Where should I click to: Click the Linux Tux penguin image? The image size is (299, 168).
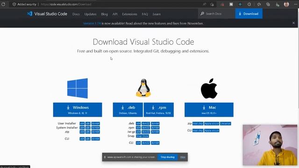click(143, 88)
